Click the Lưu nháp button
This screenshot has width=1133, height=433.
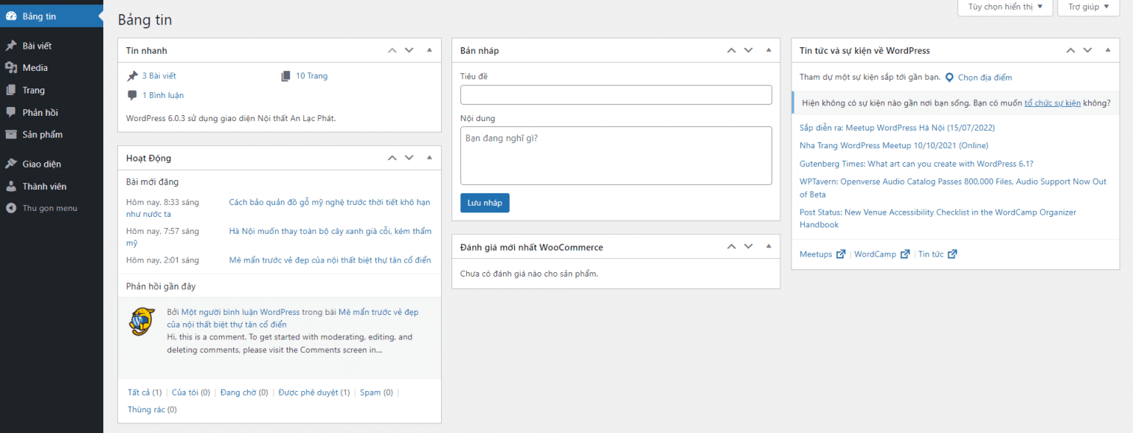[485, 203]
